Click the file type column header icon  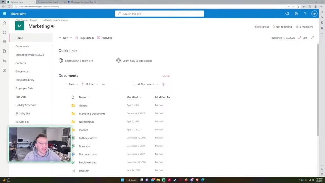click(x=73, y=97)
